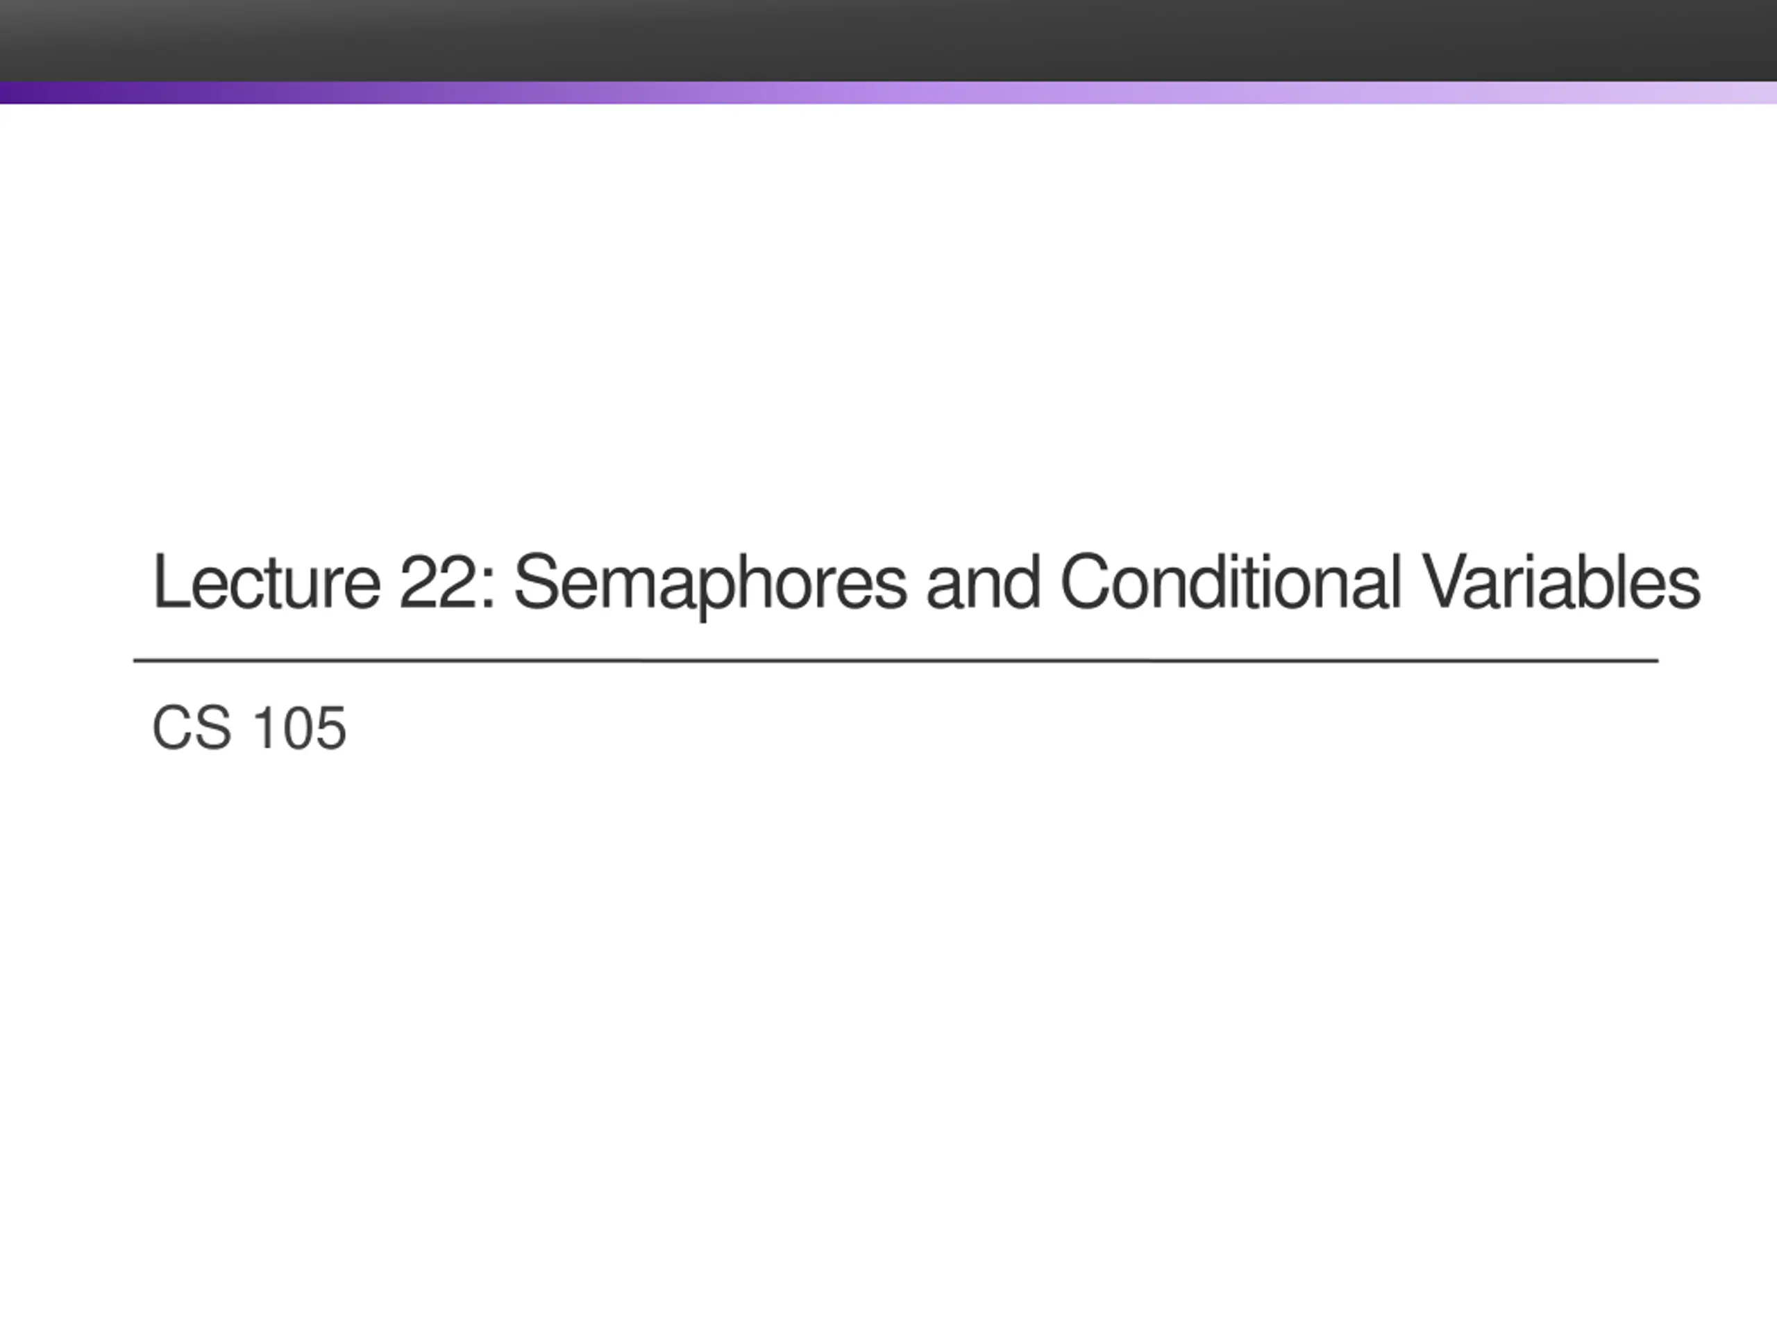The height and width of the screenshot is (1333, 1777).
Task: Click the "CS 105" subtitle text
Action: tap(249, 728)
